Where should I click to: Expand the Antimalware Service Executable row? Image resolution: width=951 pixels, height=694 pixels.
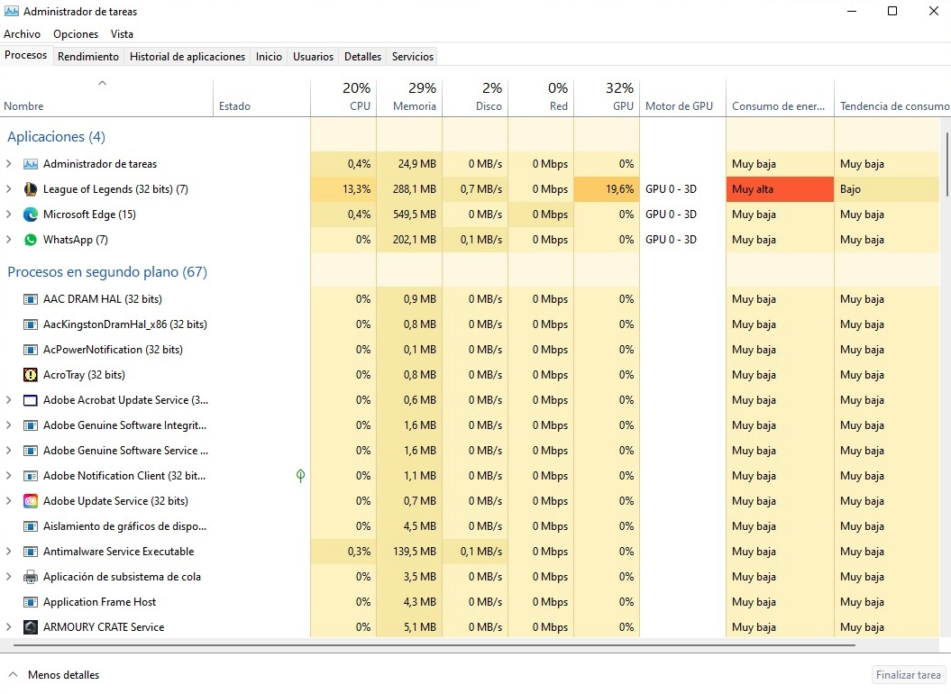(8, 552)
